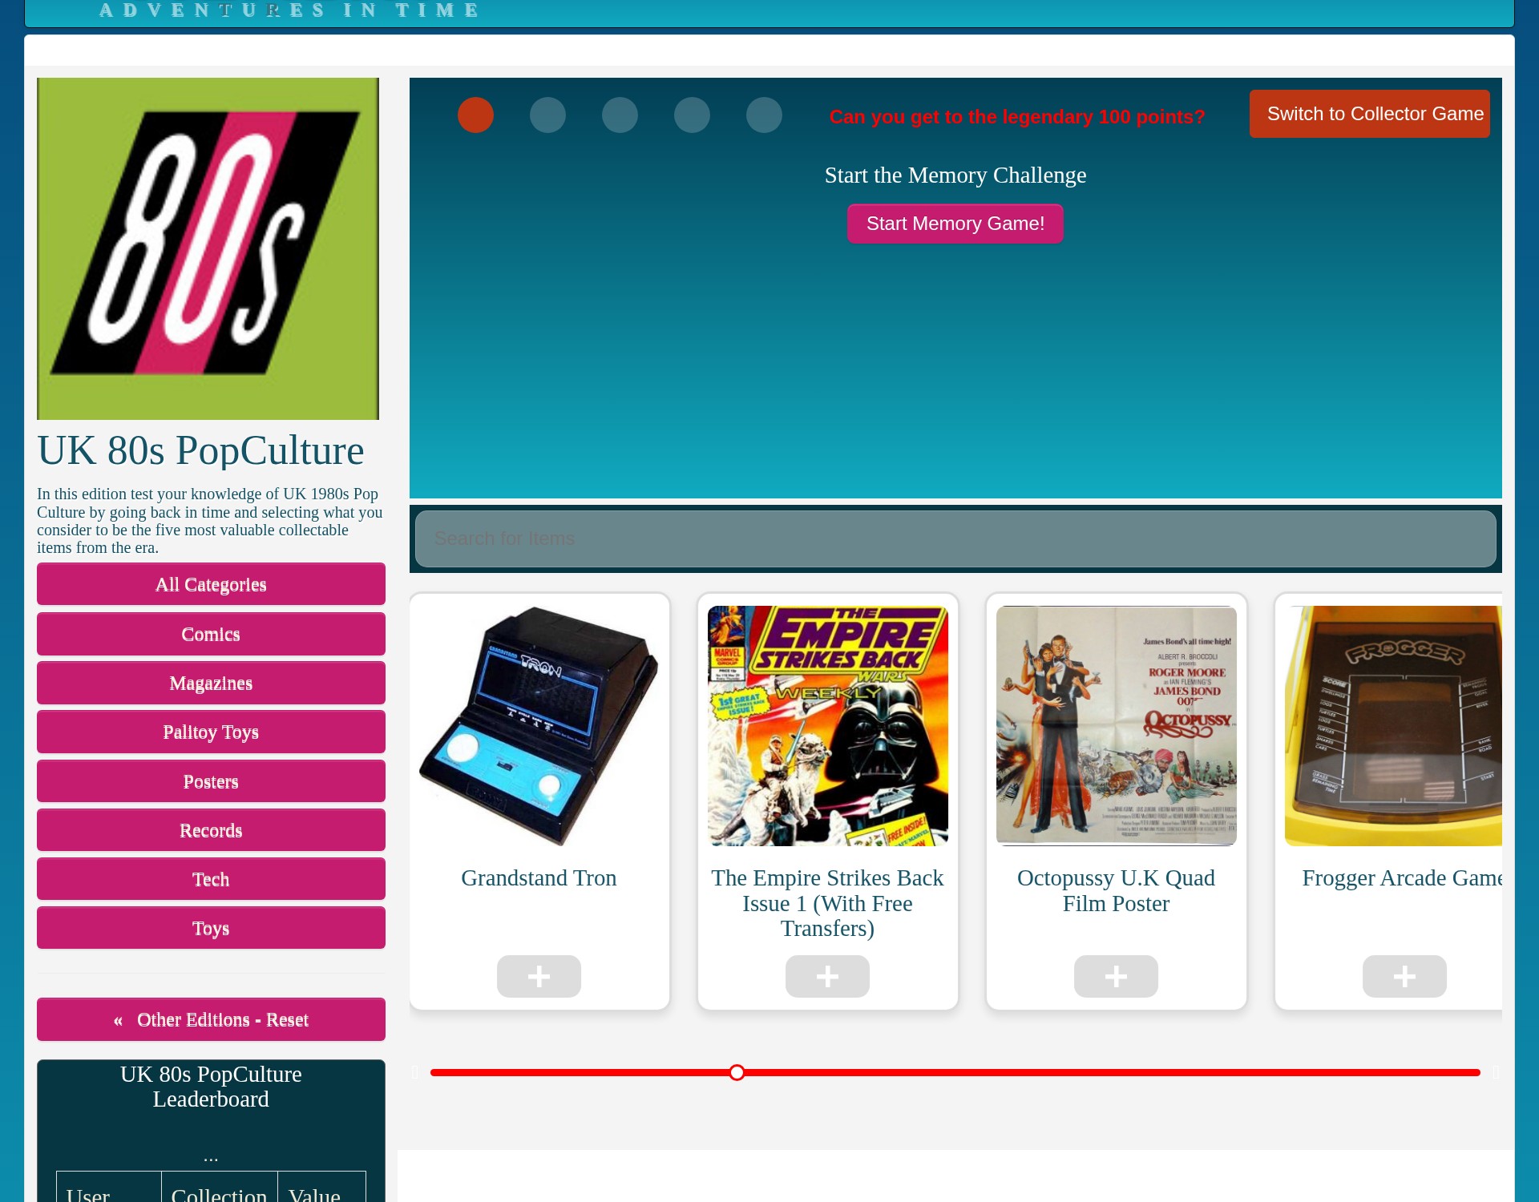Open the Empire Strikes Back comic cover image
Viewport: 1539px width, 1202px height.
[827, 726]
